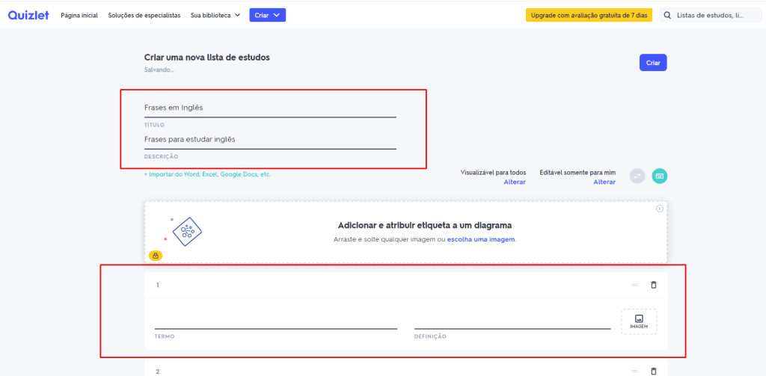
Task: Click the blue Criar button at right
Action: click(x=653, y=63)
